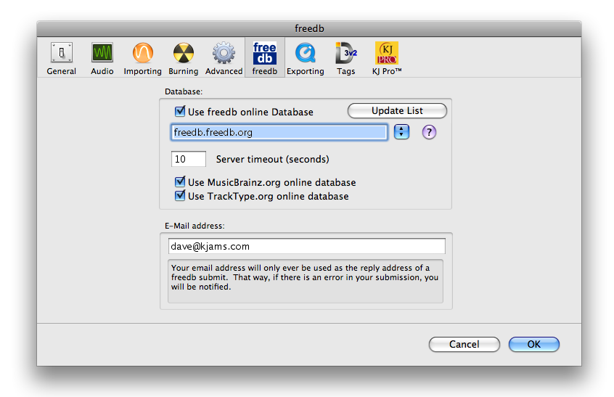The width and height of the screenshot is (614, 397).
Task: Open the Advanced gear preferences
Action: pos(224,58)
